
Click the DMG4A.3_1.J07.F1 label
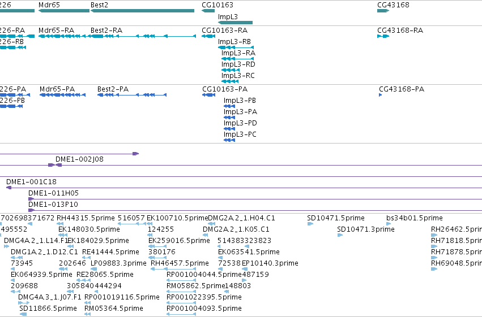(x=50, y=297)
